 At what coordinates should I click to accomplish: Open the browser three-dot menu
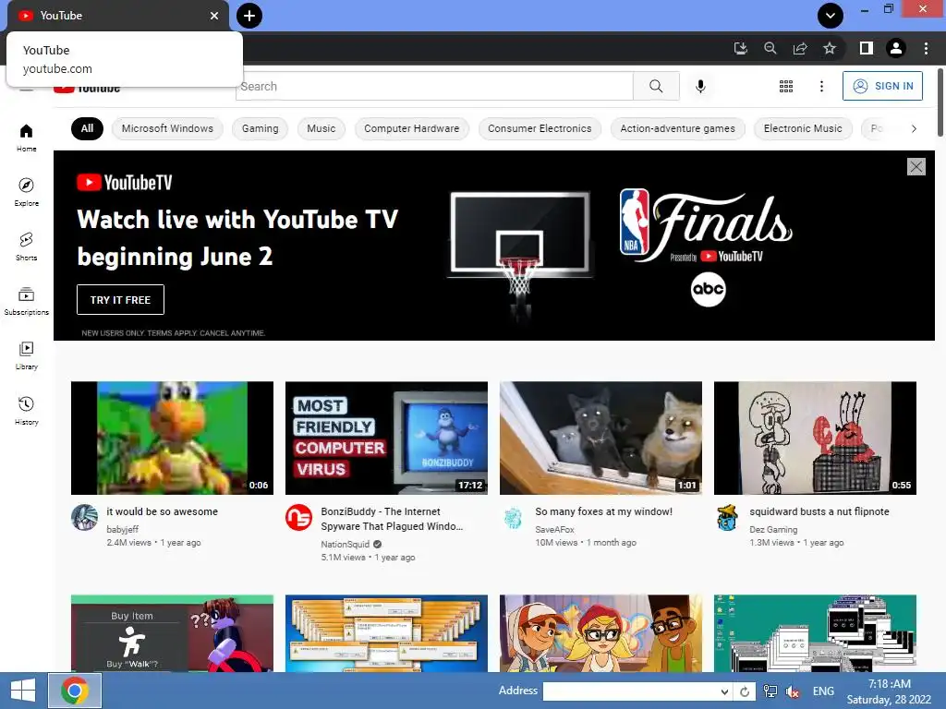pyautogui.click(x=926, y=48)
